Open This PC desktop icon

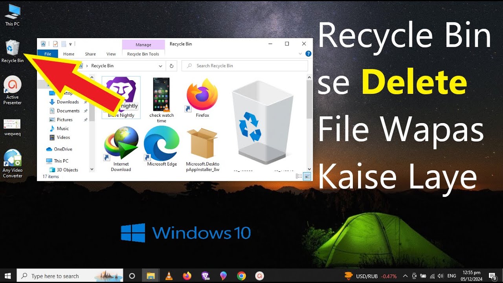pos(12,15)
